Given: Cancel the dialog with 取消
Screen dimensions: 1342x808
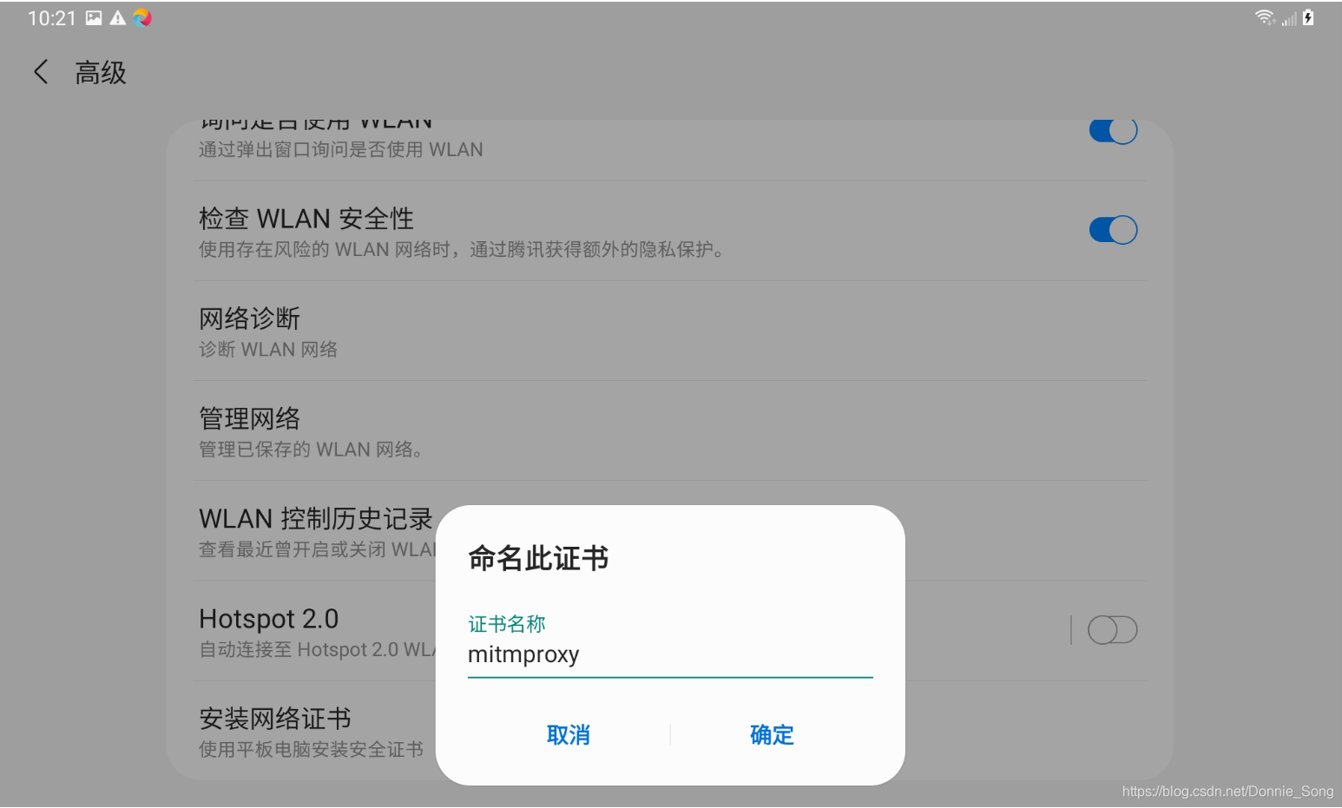Looking at the screenshot, I should [x=569, y=735].
